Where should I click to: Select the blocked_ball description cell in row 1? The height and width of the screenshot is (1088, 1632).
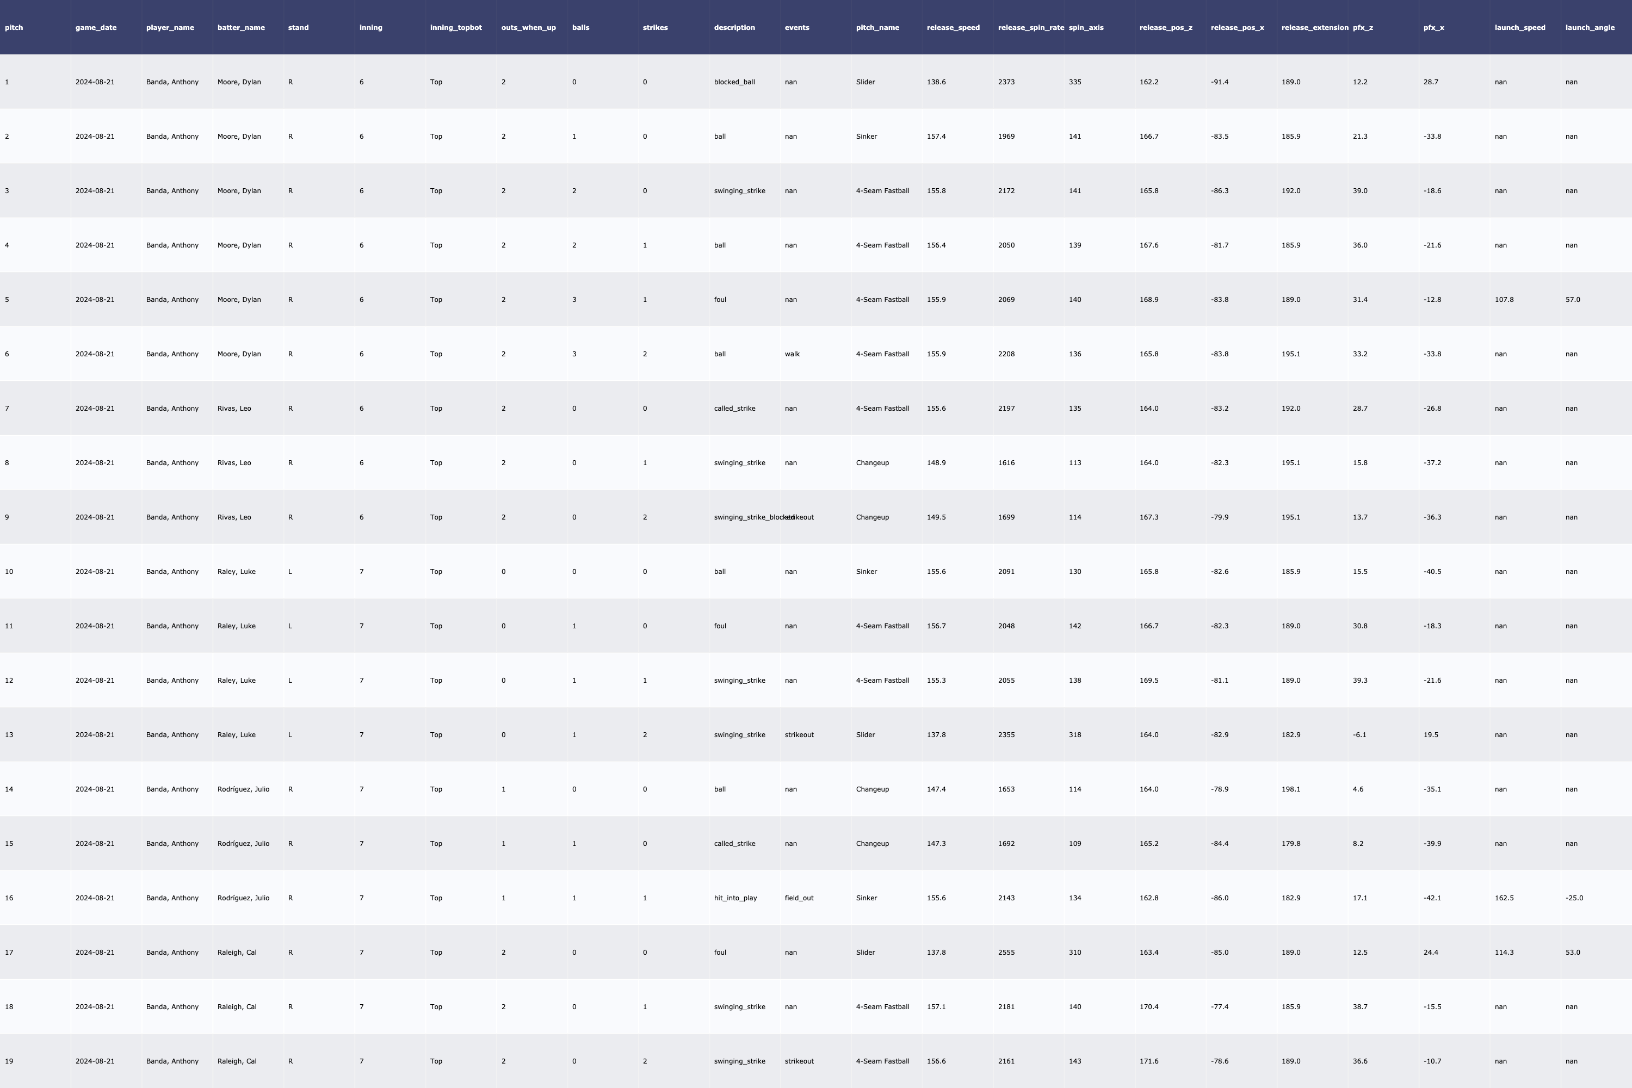pyautogui.click(x=734, y=82)
